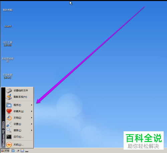Click the network computer icon in the taskbar
This screenshot has height=153, width=167.
(18, 151)
